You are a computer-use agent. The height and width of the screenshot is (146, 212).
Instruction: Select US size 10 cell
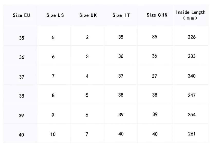click(x=53, y=134)
